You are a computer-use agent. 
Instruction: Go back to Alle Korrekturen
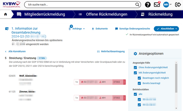(17, 52)
